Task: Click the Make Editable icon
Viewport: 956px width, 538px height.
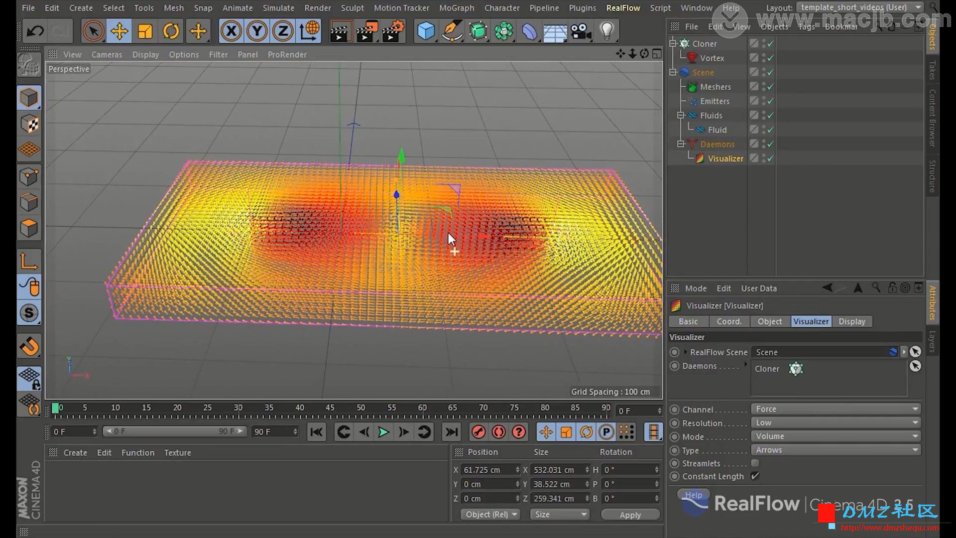Action: [x=29, y=64]
